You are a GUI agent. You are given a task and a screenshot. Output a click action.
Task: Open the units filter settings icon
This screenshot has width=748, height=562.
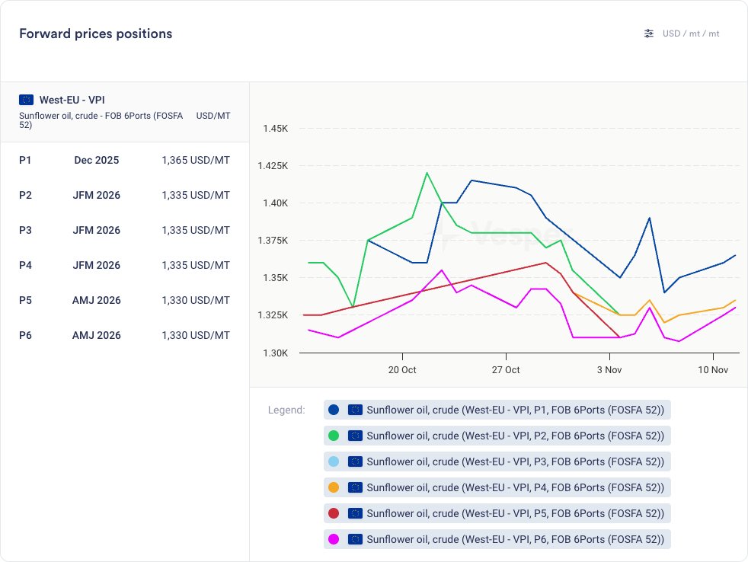click(649, 34)
